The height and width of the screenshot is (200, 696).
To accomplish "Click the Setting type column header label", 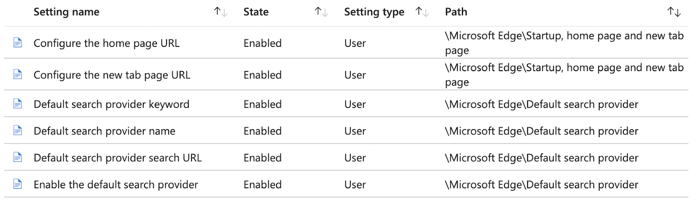I will (374, 12).
